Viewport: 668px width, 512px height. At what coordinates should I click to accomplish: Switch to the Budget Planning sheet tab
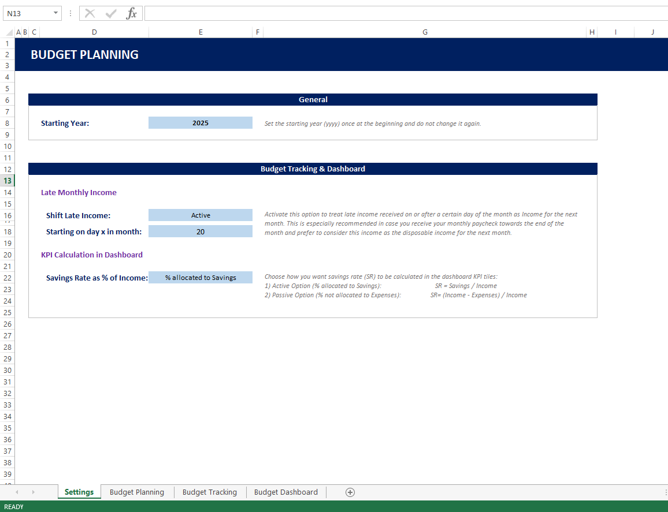coord(137,492)
